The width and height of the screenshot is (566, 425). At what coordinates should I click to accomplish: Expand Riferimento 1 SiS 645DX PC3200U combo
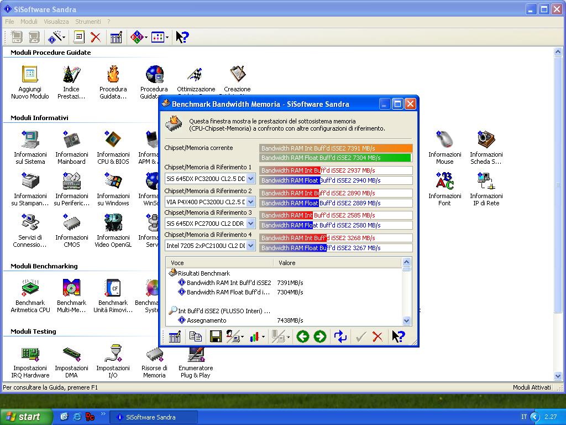click(x=250, y=179)
